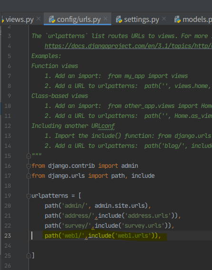
Task: Click 'Function views' comment text
Action: pos(55,66)
